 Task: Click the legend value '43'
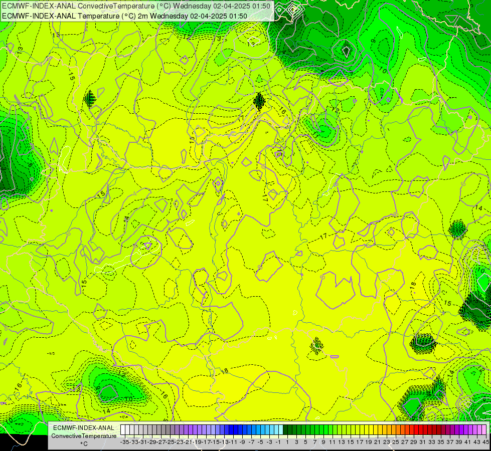(477, 442)
